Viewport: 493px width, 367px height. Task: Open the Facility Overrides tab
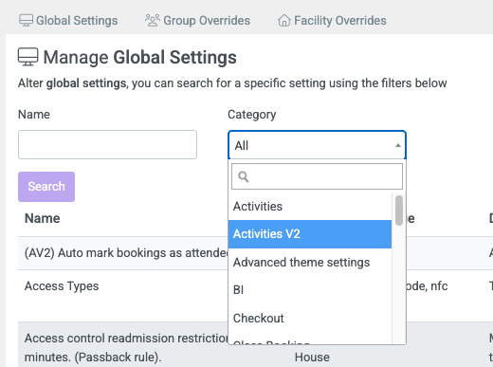[332, 21]
